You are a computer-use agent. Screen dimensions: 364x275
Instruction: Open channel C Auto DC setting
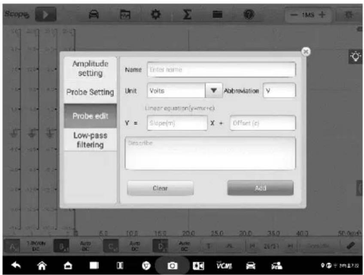coord(135,246)
